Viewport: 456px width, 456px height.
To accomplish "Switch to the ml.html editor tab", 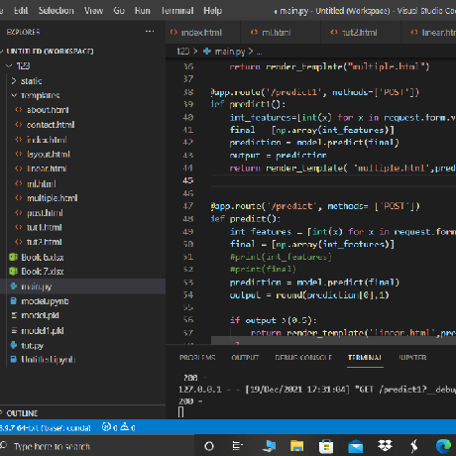I will [x=281, y=33].
